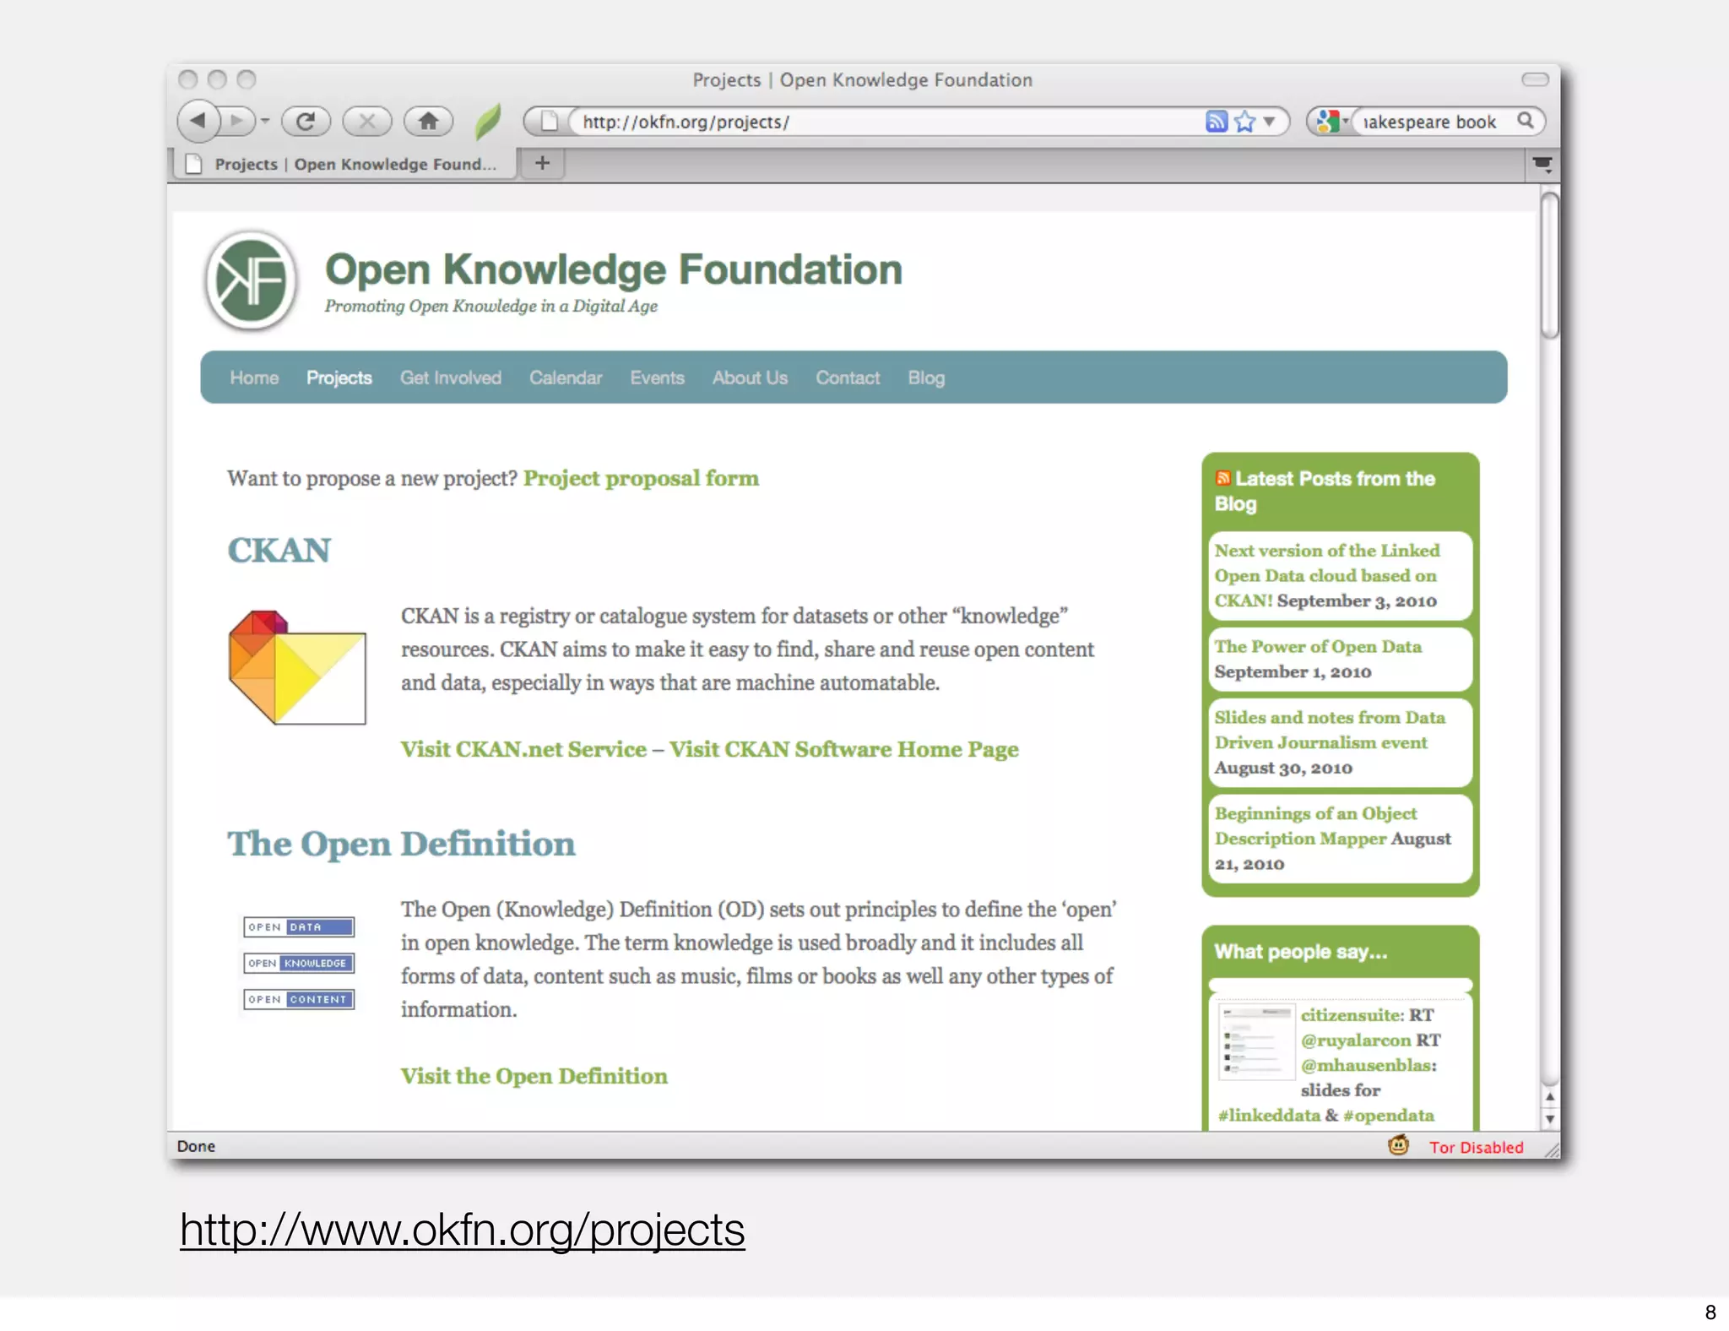1729x1331 pixels.
Task: Click the Torbutton onion face status icon
Action: (1399, 1145)
